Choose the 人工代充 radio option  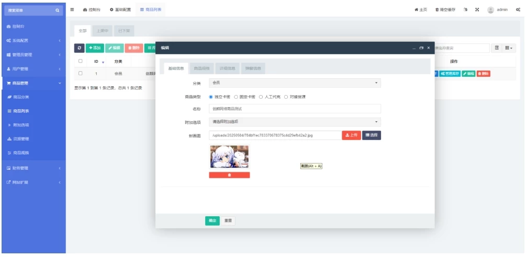click(x=261, y=97)
